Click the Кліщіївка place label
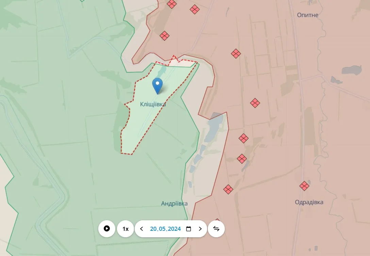 pos(153,105)
